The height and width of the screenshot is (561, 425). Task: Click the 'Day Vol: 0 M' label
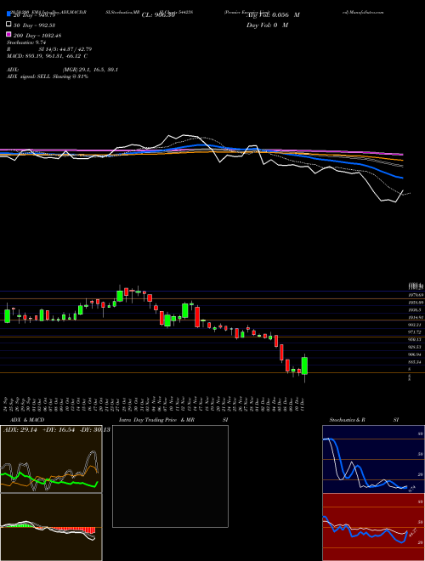(267, 25)
